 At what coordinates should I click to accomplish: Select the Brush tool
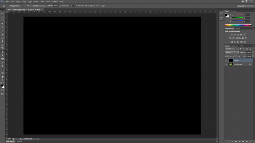[x=2, y=38]
